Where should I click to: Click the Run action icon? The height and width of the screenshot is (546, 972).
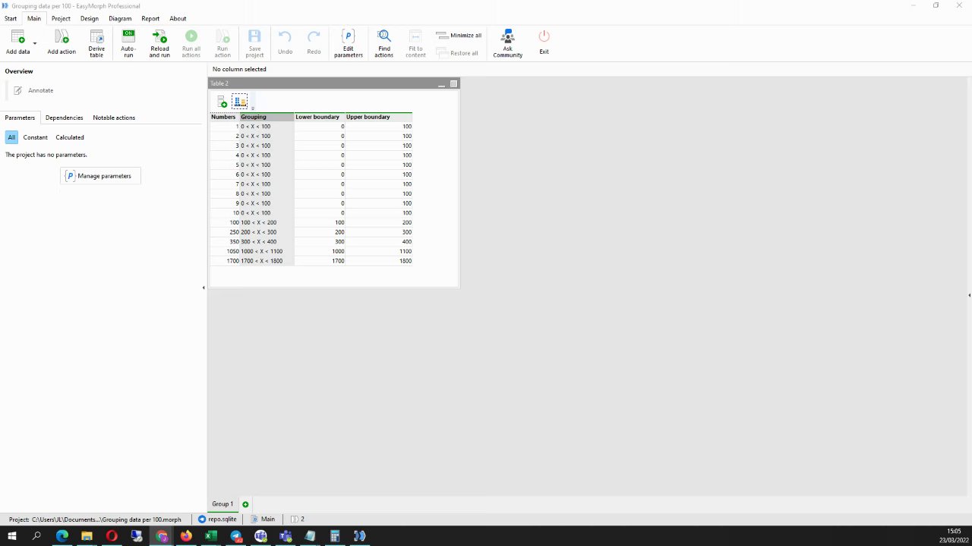click(222, 36)
